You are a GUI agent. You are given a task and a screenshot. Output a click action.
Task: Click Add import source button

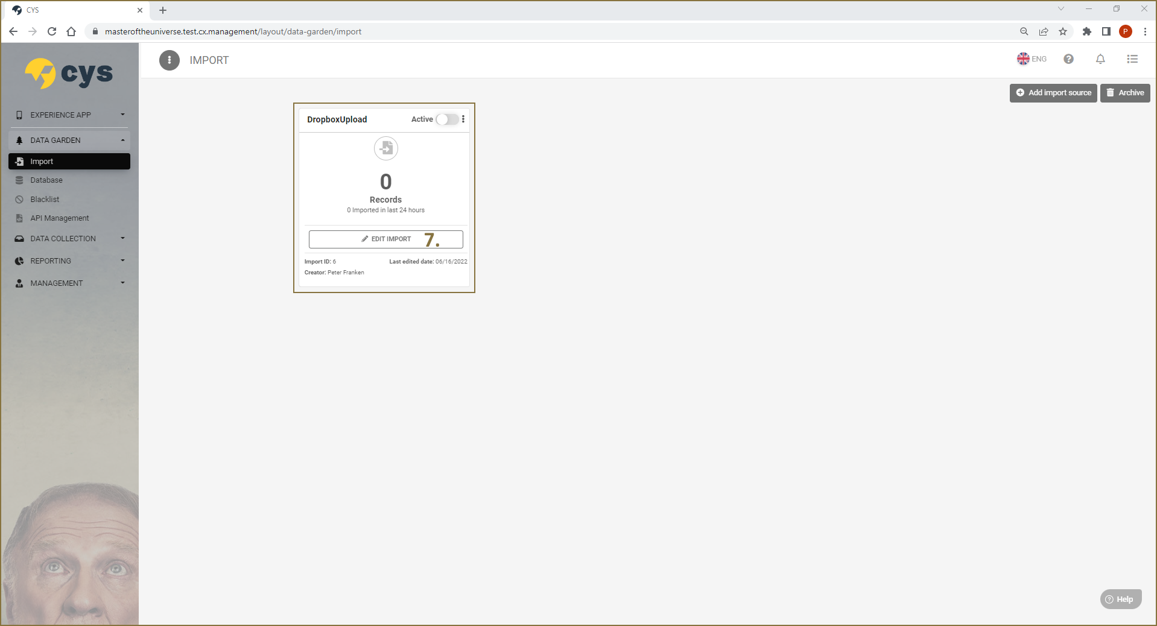point(1053,93)
